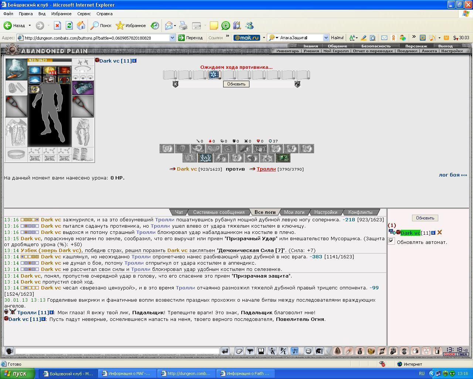Switch to 'Информация о МАГ' taskbar window
This screenshot has width=473, height=379.
pos(128,373)
